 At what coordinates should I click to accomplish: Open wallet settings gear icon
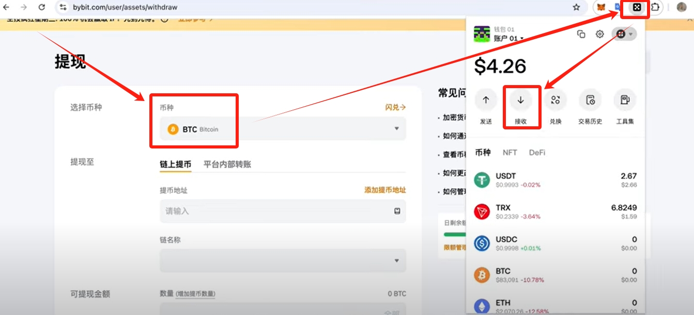tap(599, 34)
